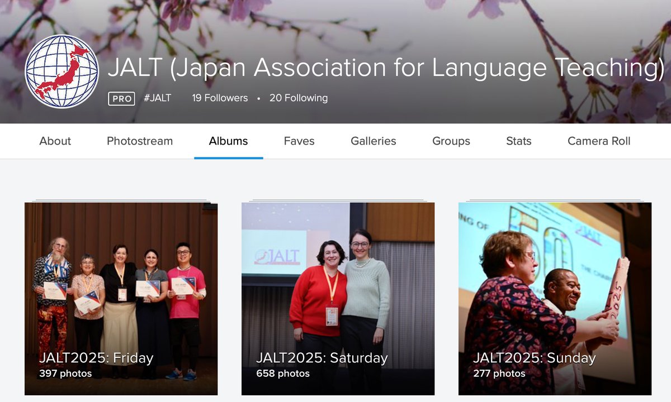Open the Groups tab
Viewport: 671px width, 402px height.
coord(451,141)
